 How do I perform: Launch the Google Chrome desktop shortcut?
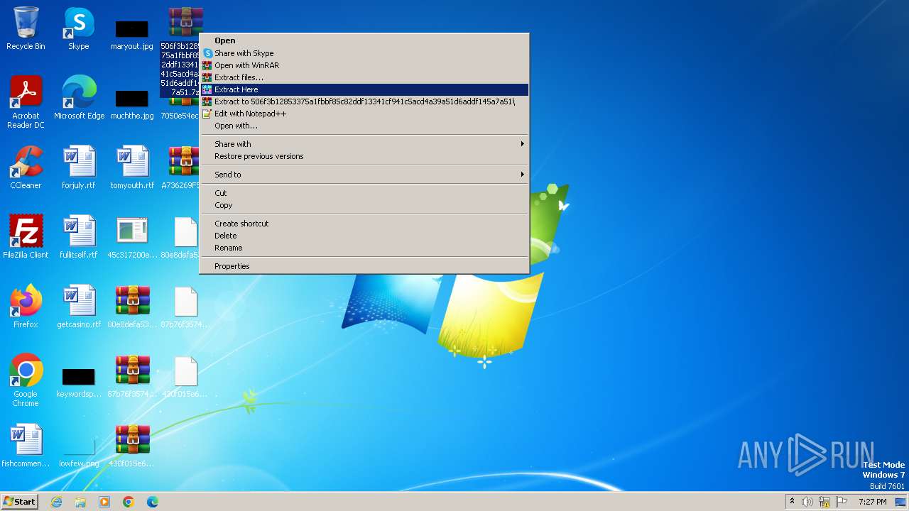26,380
